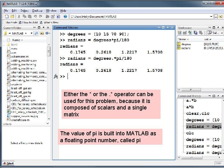Select createfigure.m file
The width and height of the screenshot is (224, 168).
(x=20, y=120)
